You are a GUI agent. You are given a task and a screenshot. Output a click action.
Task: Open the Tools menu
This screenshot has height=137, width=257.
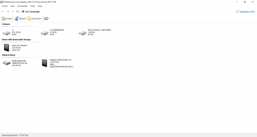pyautogui.click(x=32, y=6)
